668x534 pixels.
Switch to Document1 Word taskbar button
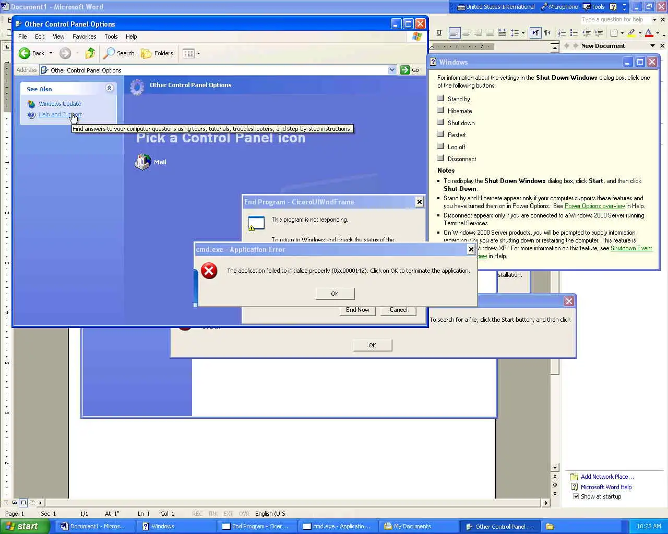[x=95, y=526]
